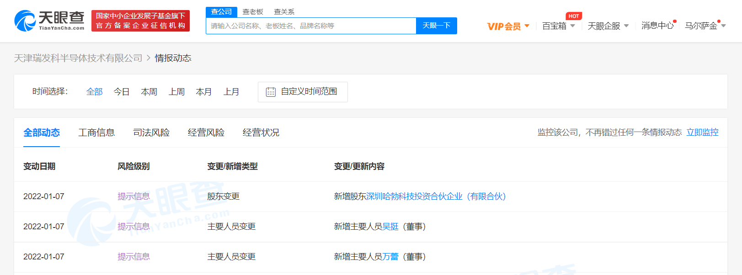Select the 经营风险 tab
This screenshot has height=275, width=742.
[206, 132]
